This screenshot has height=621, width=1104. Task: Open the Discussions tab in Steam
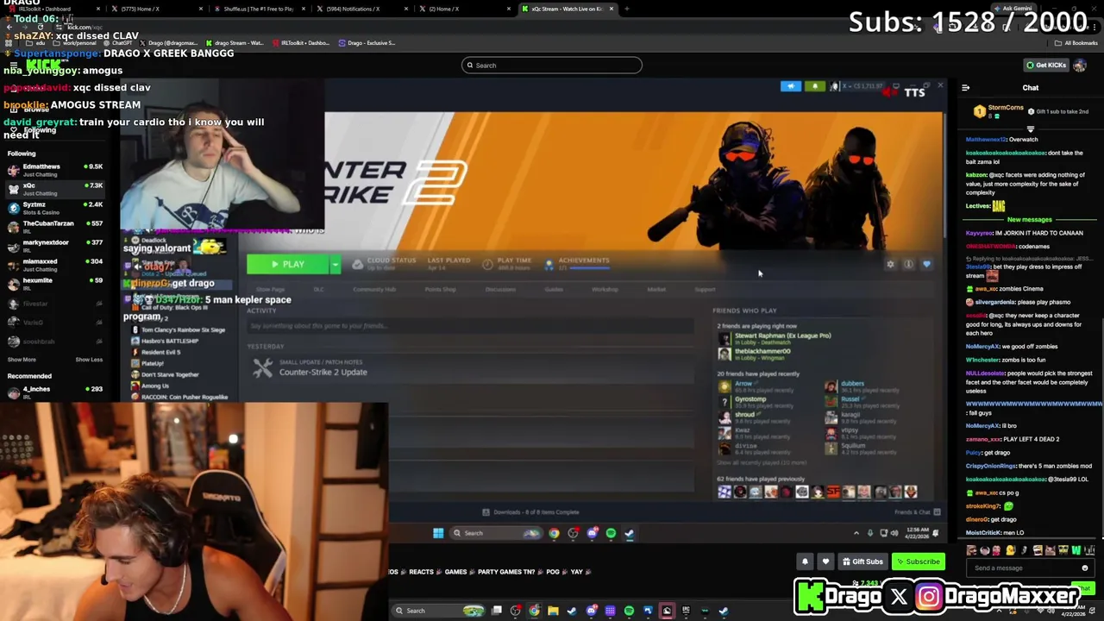(500, 290)
